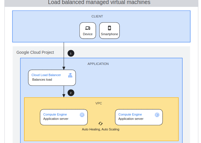Click the Smartphone icon

click(109, 28)
